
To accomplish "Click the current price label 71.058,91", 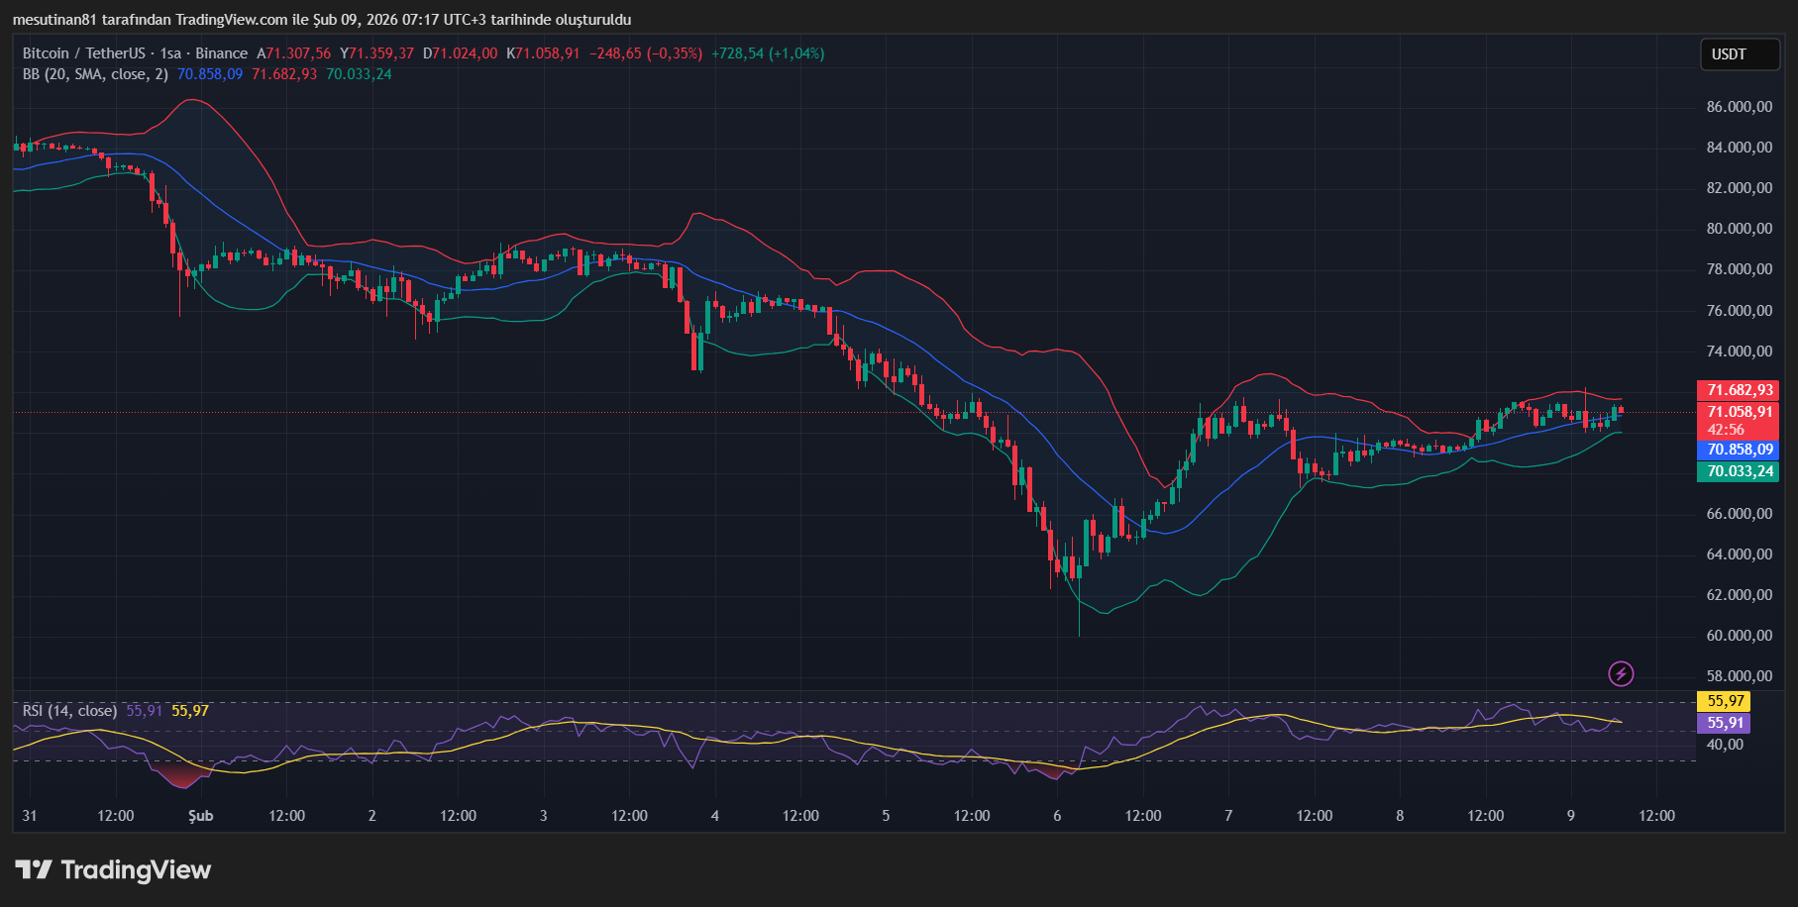I will point(1739,412).
